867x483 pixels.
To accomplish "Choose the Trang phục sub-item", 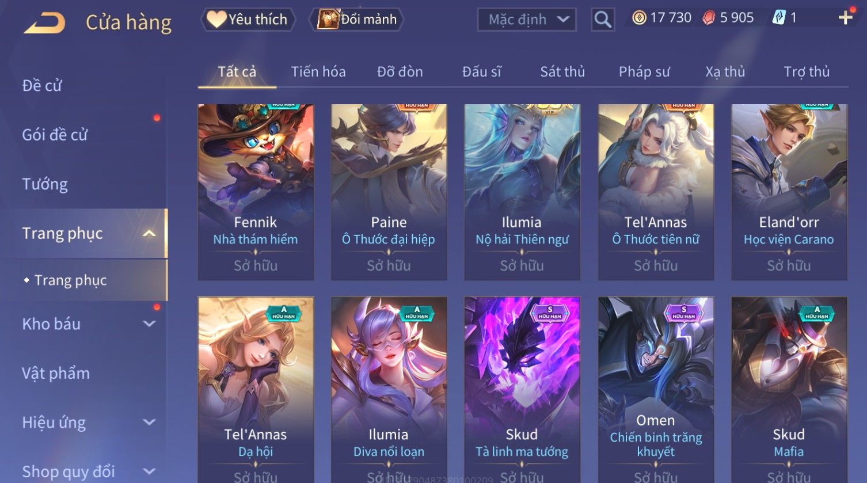I will tap(70, 280).
